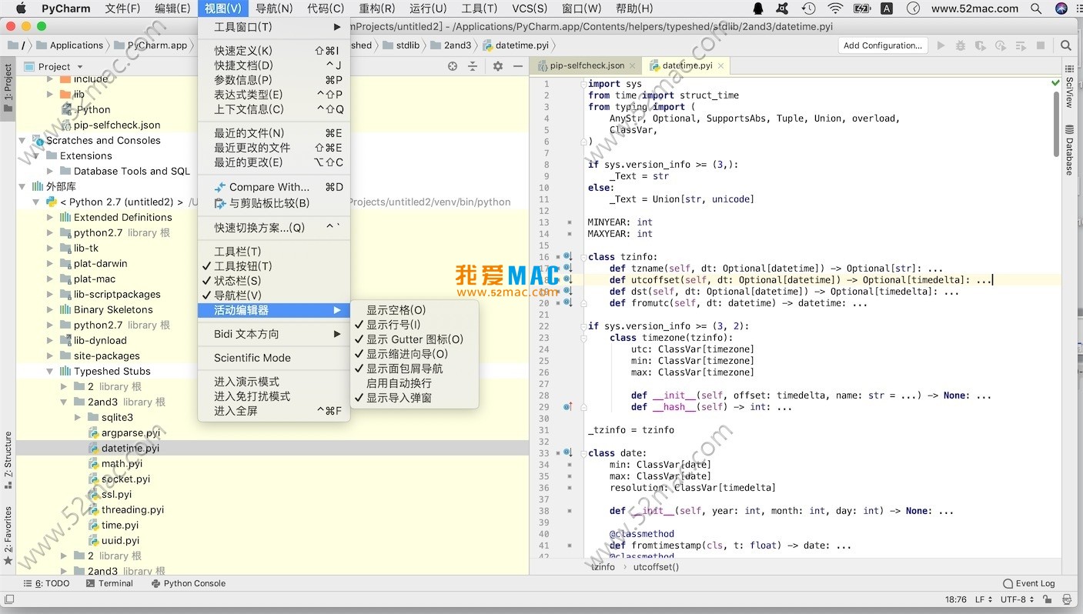Open the Favorites tool window
1083x614 pixels.
click(x=8, y=536)
